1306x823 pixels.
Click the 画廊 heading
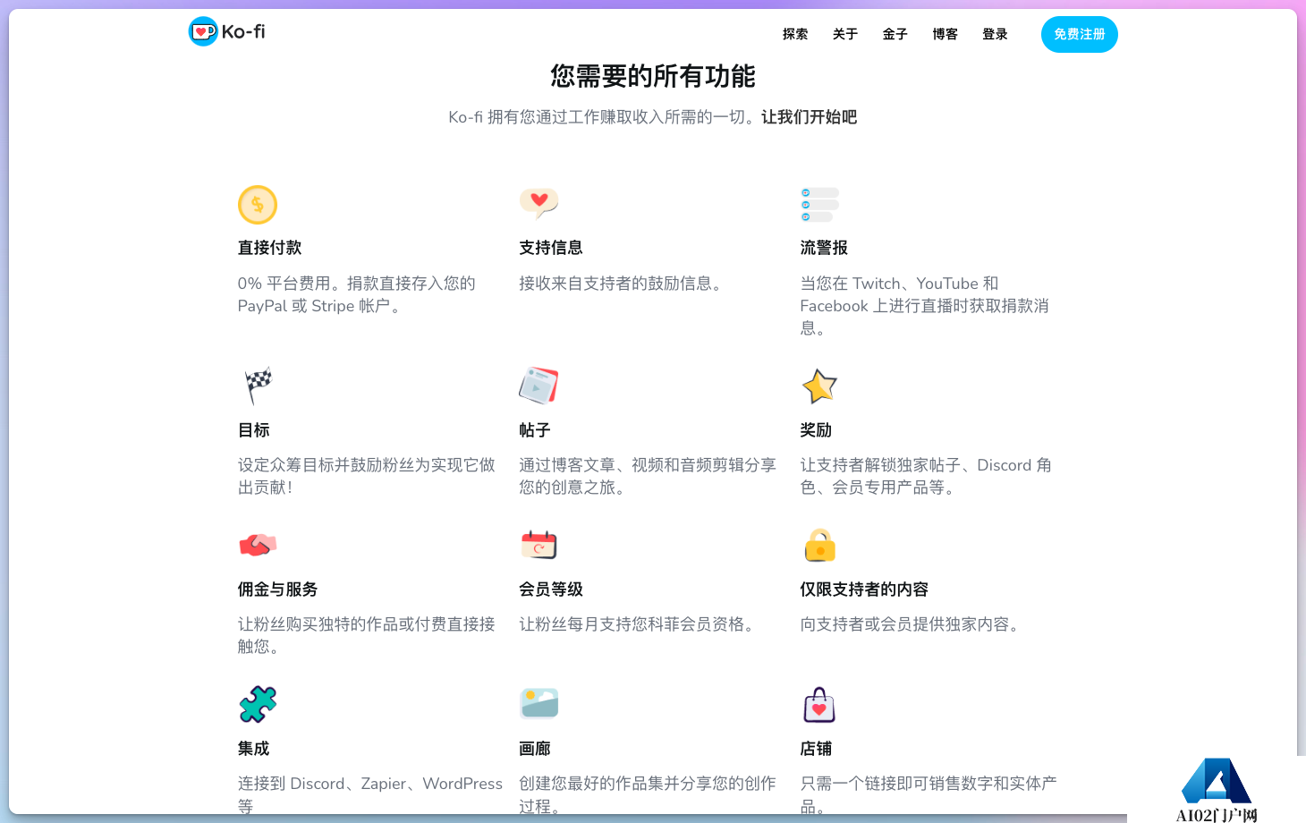(x=535, y=749)
